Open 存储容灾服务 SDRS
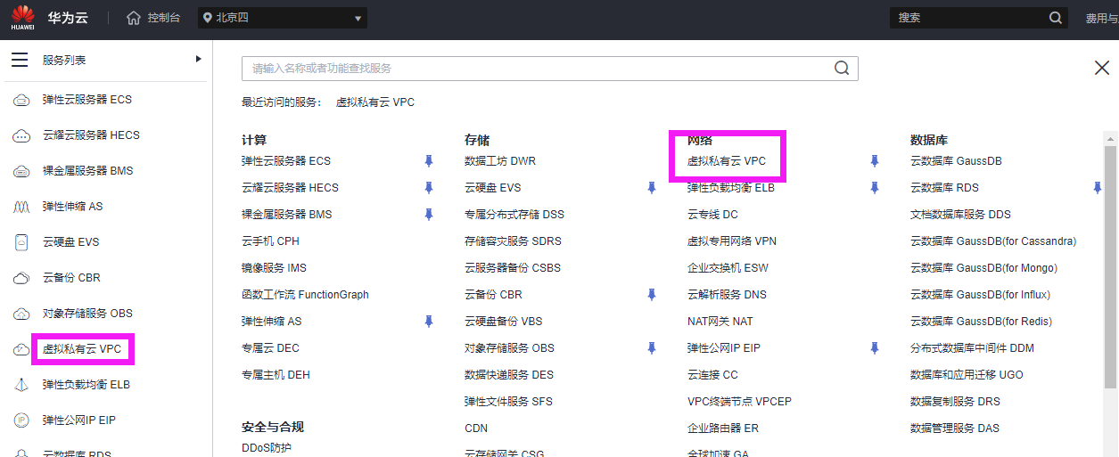This screenshot has width=1119, height=457. coord(513,241)
